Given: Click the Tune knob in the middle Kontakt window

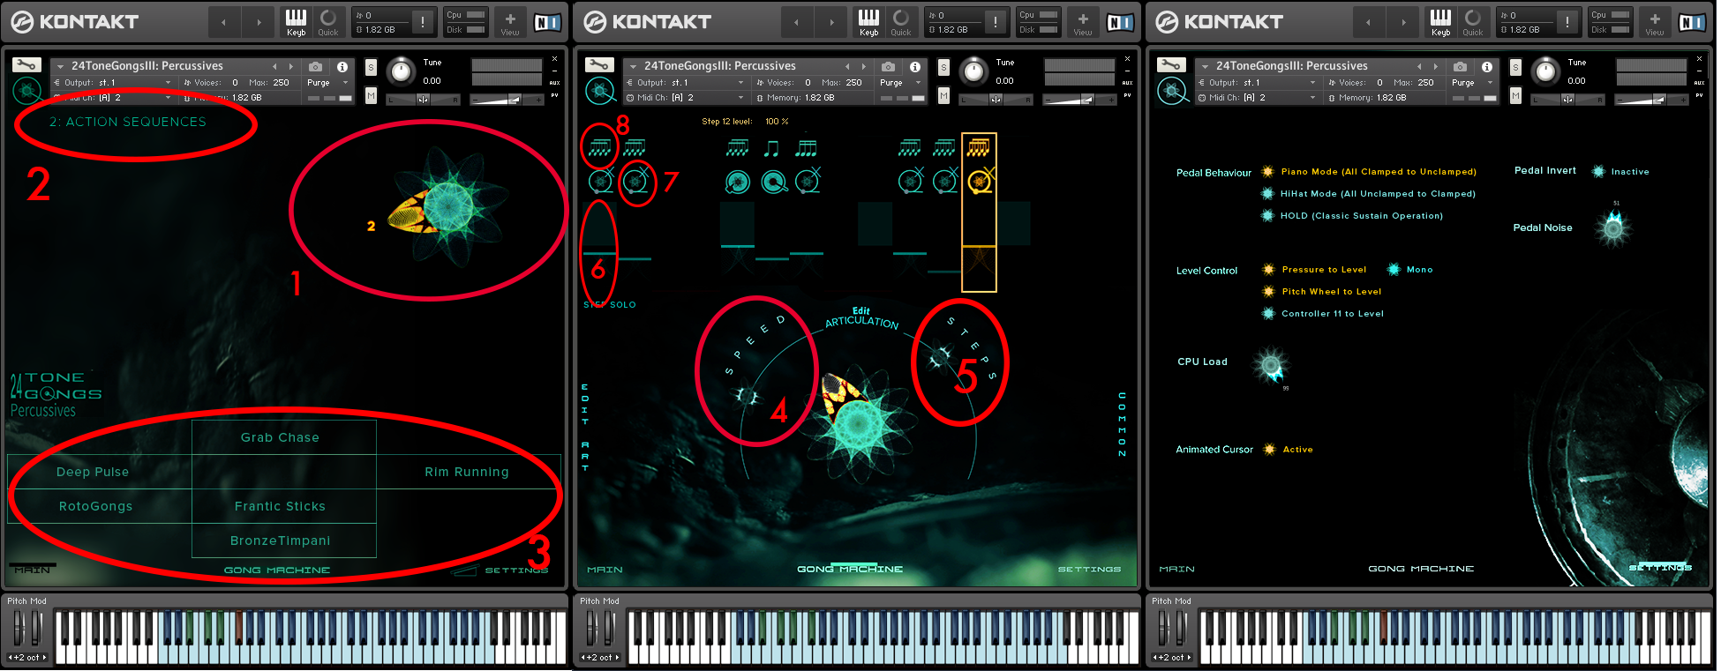Looking at the screenshot, I should point(973,71).
